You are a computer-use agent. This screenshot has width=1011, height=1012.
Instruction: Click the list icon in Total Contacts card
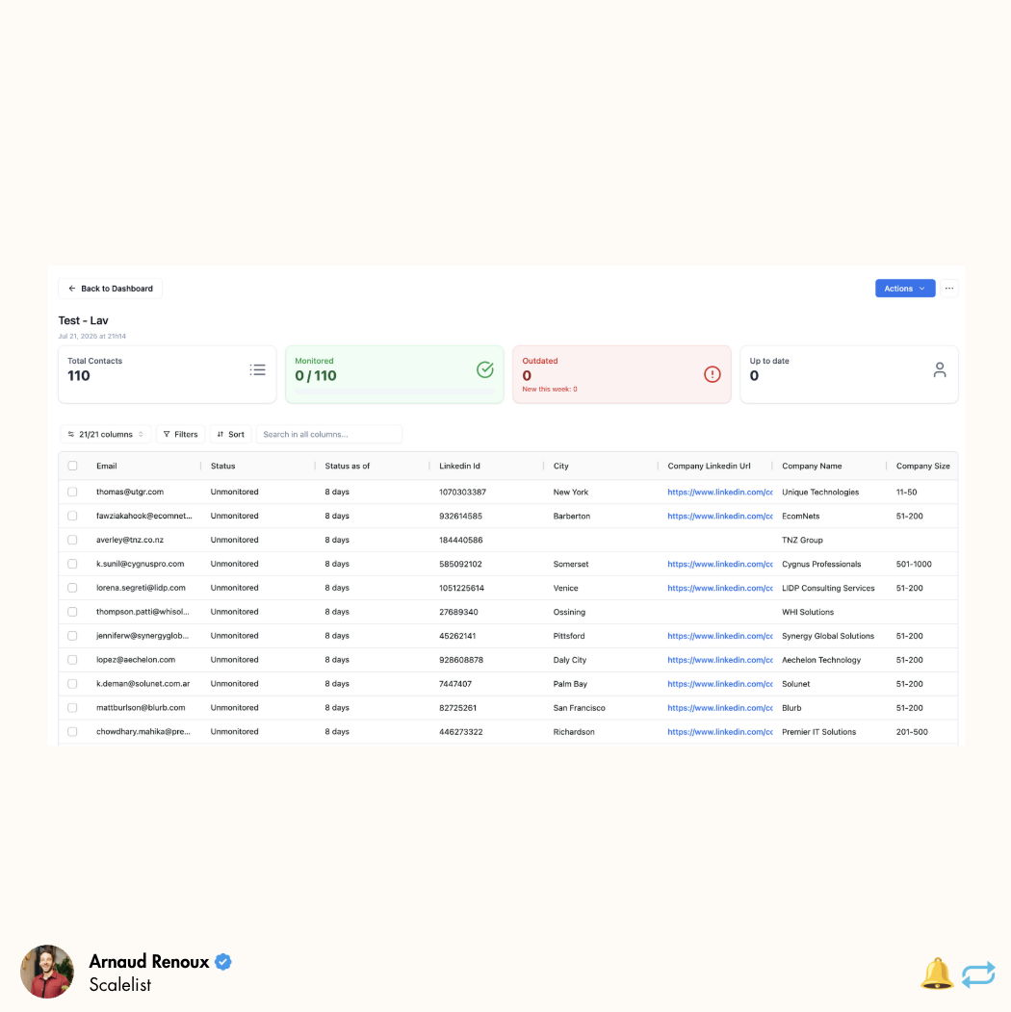pos(257,368)
